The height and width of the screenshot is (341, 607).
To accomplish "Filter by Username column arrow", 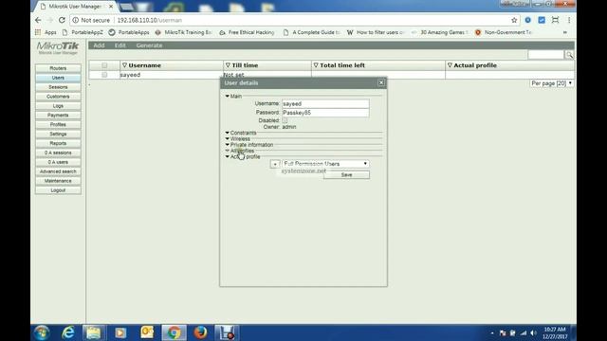I will 124,65.
